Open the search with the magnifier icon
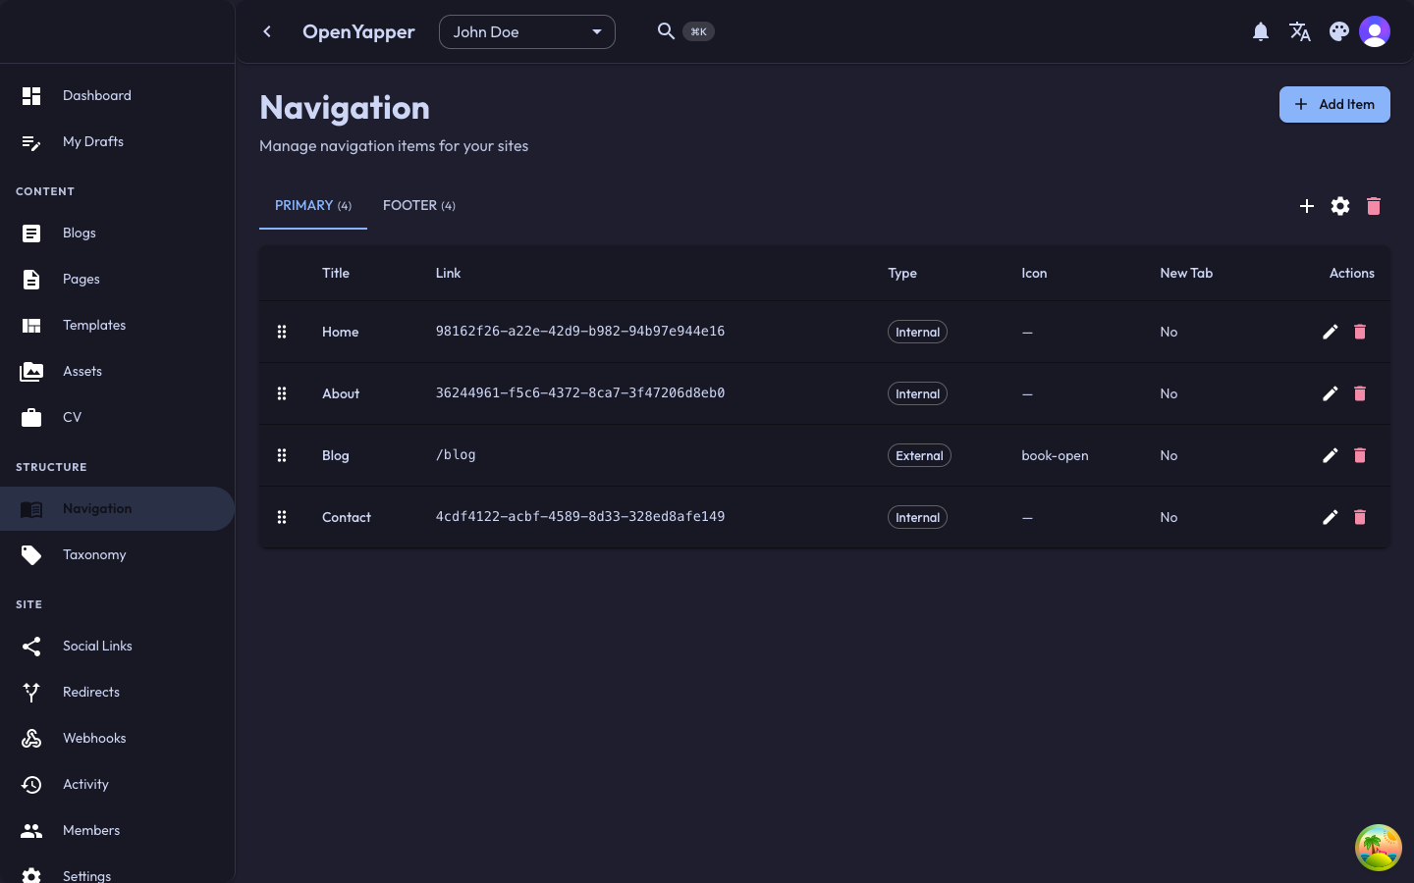Screen dimensions: 1414x883 tap(666, 31)
